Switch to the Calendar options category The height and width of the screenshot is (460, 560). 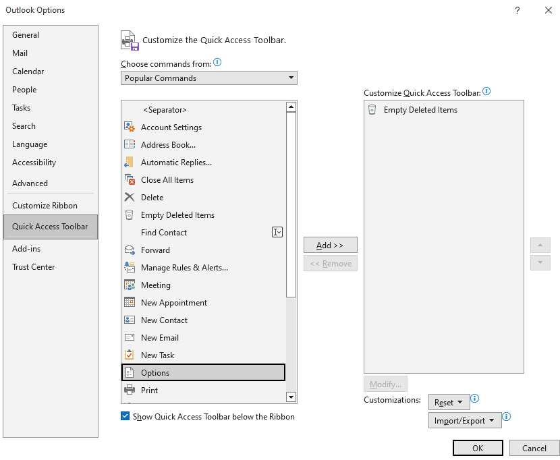pos(51,71)
